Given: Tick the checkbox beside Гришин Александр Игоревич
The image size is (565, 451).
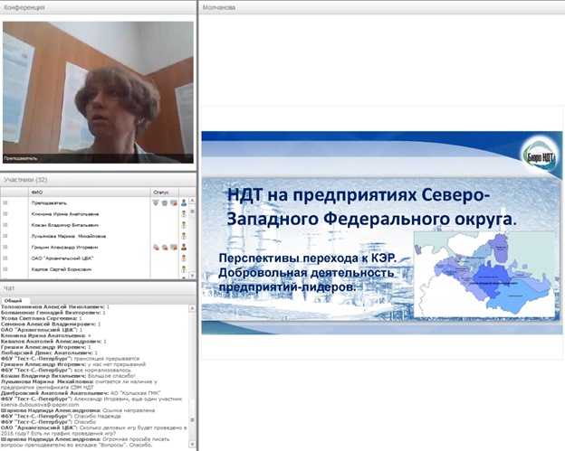Looking at the screenshot, I should pos(5,247).
